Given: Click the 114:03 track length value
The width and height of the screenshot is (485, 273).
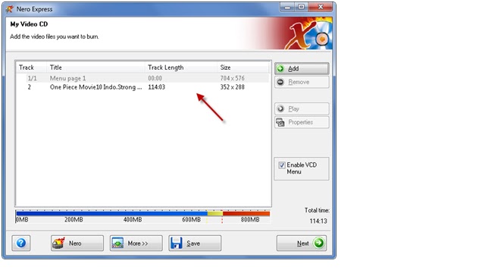Looking at the screenshot, I should click(157, 87).
